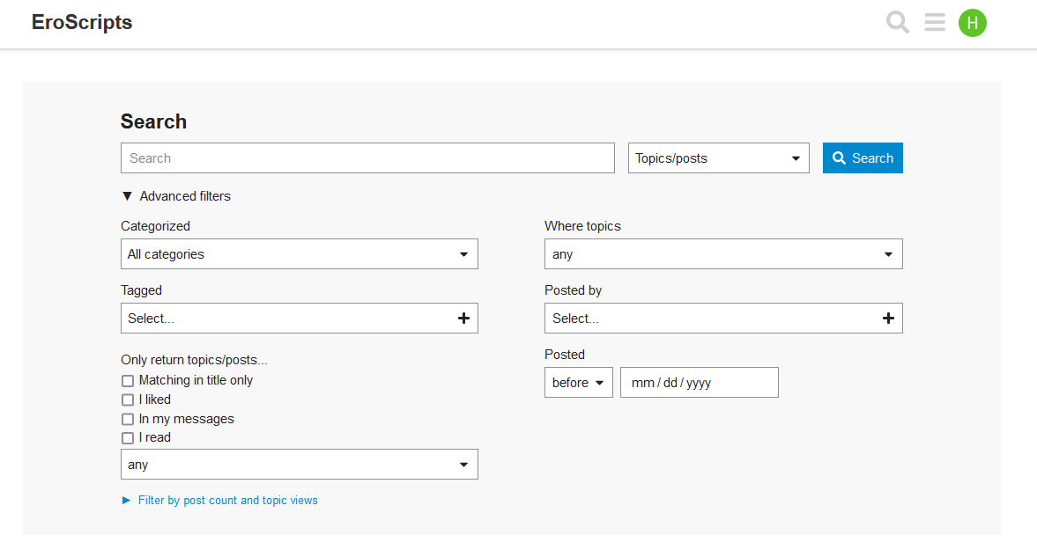
Task: Open the Posted by Select... field
Action: tap(723, 319)
